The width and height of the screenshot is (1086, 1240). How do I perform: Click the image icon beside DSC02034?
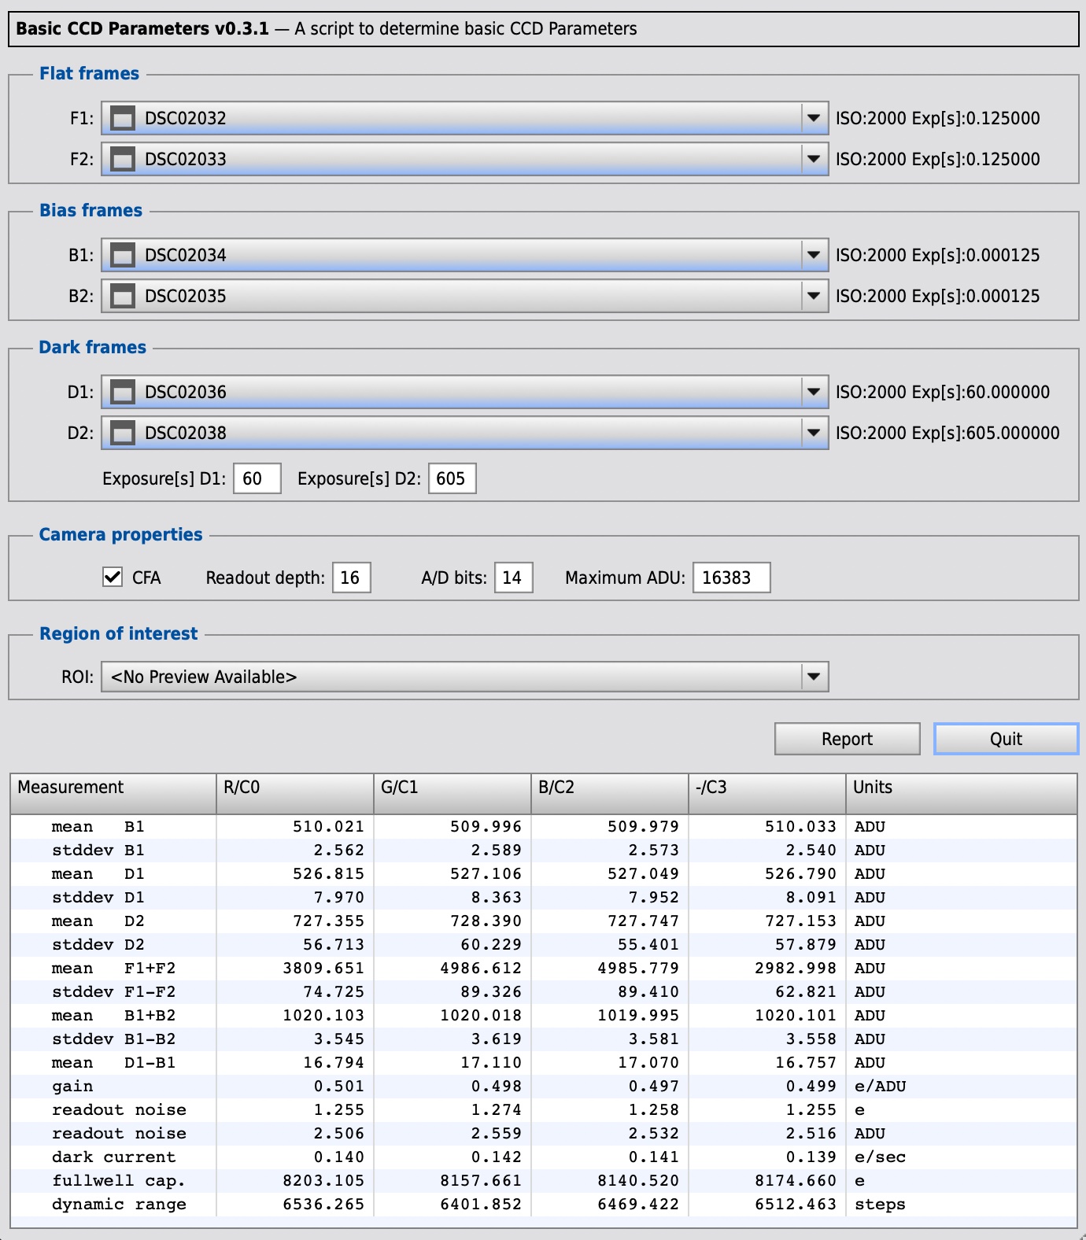click(122, 256)
